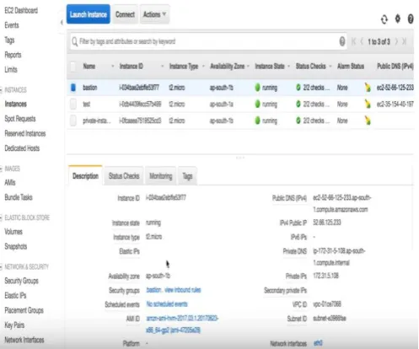Collapse the IMAGES sidebar section
The height and width of the screenshot is (349, 419).
[x=1, y=169]
